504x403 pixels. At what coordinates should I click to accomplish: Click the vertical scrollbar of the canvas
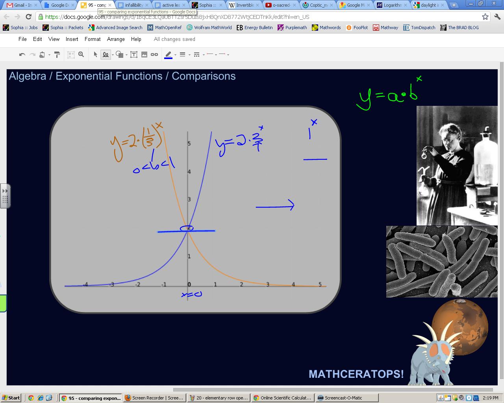coord(502,220)
